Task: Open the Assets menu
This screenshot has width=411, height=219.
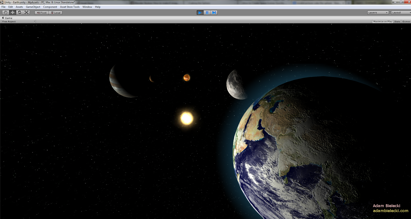Action: tap(19, 7)
